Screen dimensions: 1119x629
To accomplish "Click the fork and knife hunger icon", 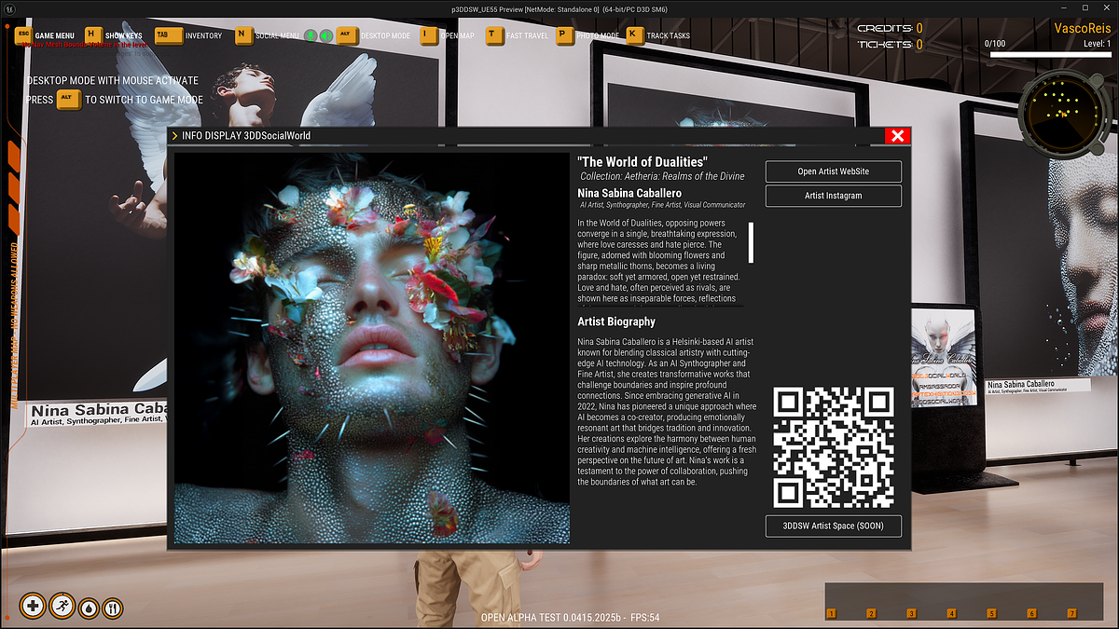I will click(x=112, y=608).
